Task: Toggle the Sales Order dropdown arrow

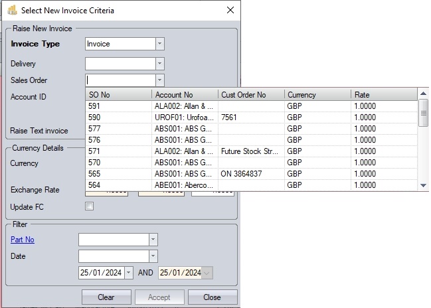Action: click(x=159, y=80)
